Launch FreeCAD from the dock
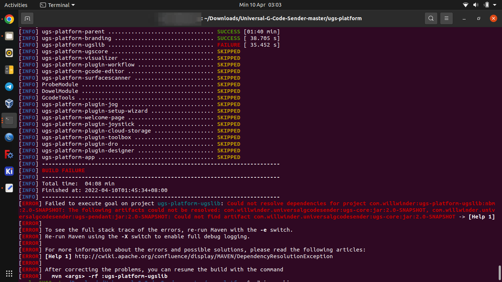Viewport: 502px width, 282px height. tap(9, 154)
